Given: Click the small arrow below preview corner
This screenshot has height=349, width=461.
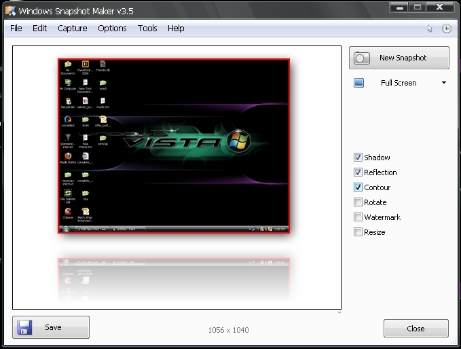Looking at the screenshot, I should pos(339,312).
